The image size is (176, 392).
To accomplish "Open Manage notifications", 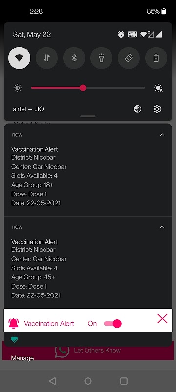I will click(x=22, y=358).
